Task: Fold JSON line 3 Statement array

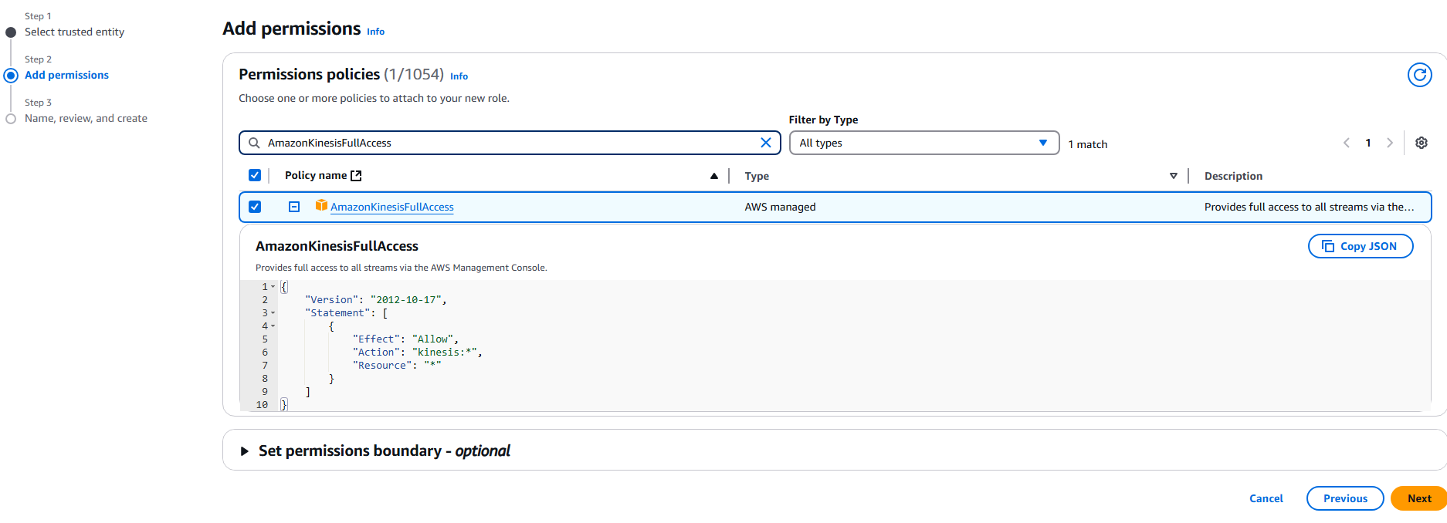Action: click(273, 313)
